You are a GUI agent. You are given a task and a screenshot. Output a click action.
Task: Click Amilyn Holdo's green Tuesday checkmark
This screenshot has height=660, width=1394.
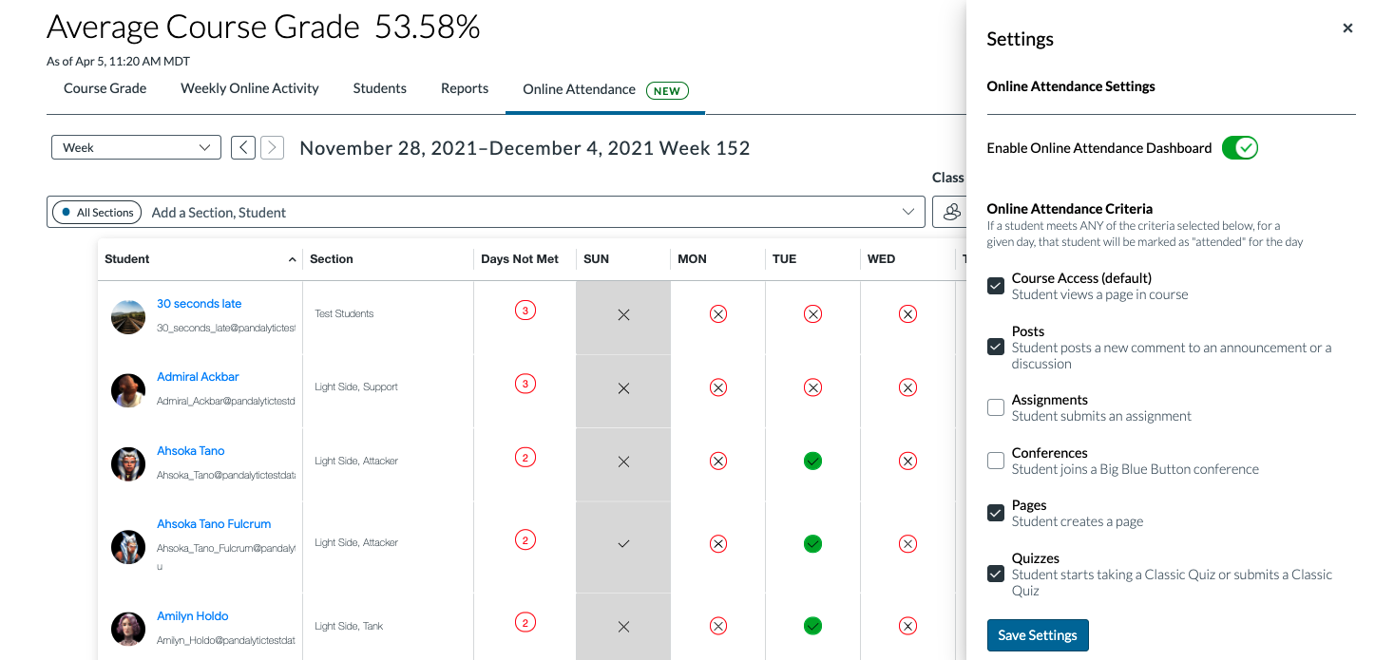812,626
